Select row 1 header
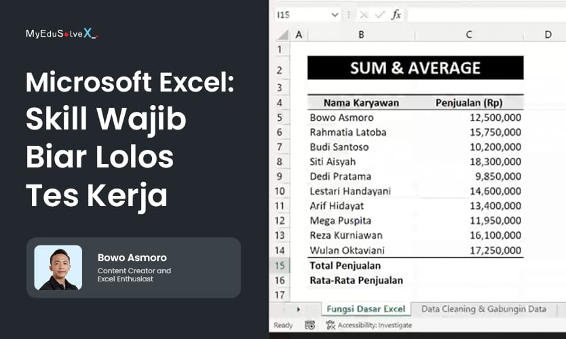 point(280,49)
